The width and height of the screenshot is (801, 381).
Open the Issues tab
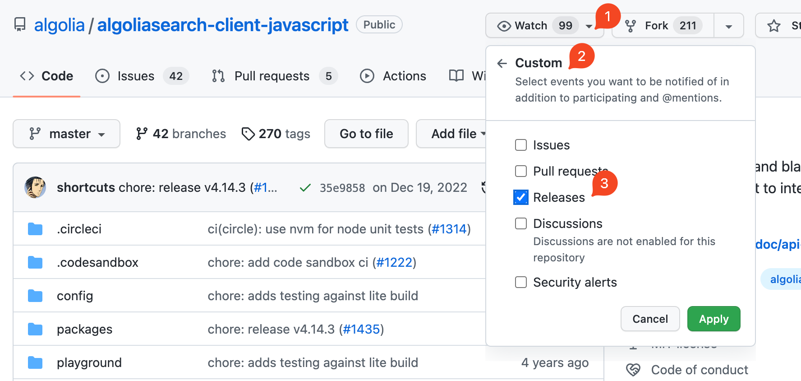(x=142, y=76)
